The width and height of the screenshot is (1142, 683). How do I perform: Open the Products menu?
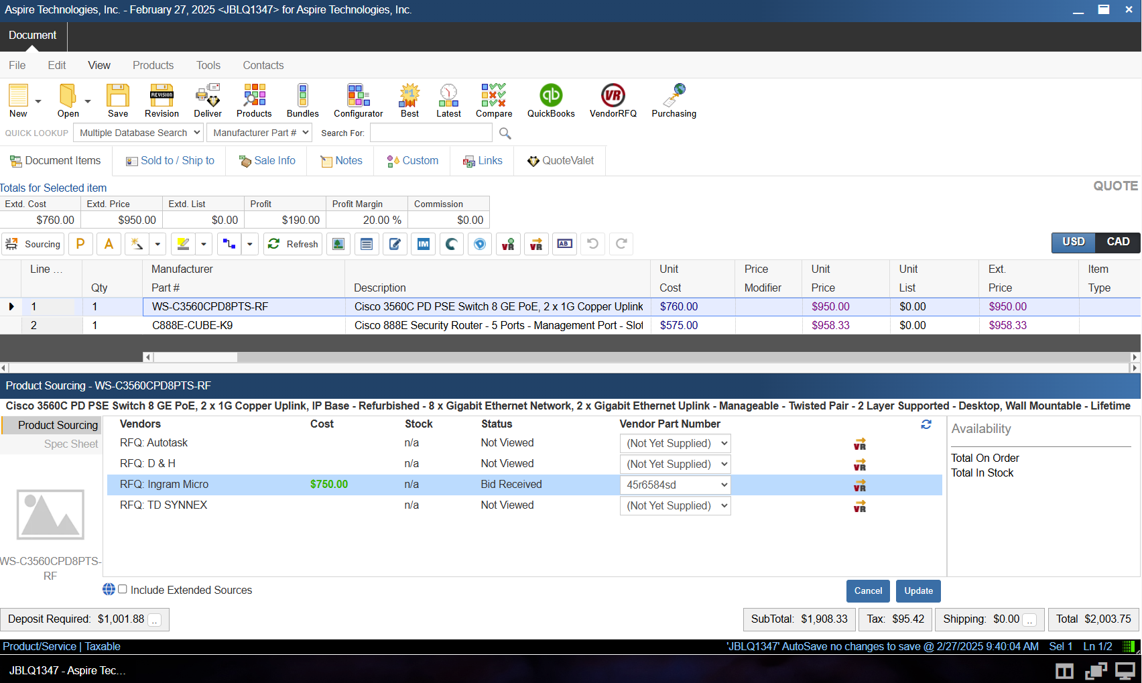click(153, 65)
